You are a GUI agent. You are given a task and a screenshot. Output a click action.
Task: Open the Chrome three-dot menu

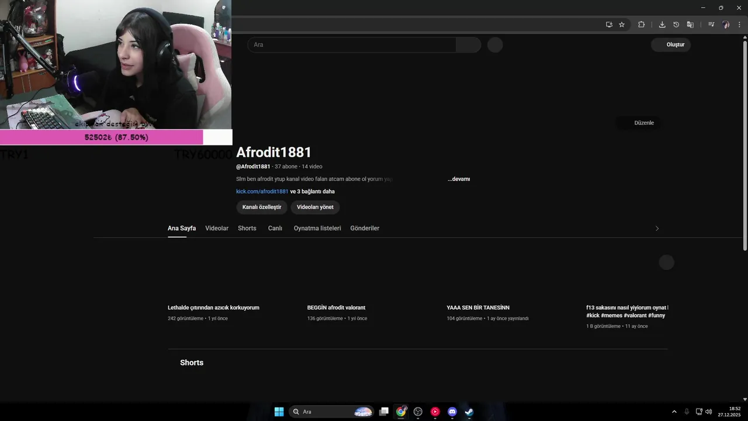point(739,25)
